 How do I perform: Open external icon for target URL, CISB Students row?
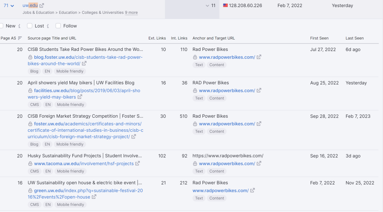point(259,57)
